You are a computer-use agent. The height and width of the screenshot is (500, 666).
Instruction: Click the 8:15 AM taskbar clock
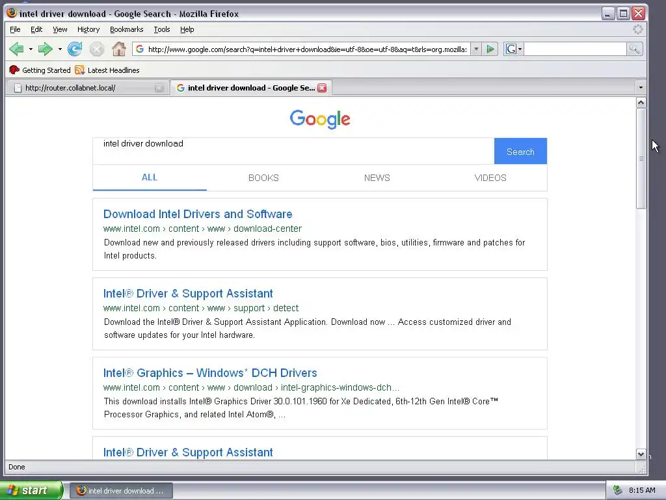tap(642, 490)
